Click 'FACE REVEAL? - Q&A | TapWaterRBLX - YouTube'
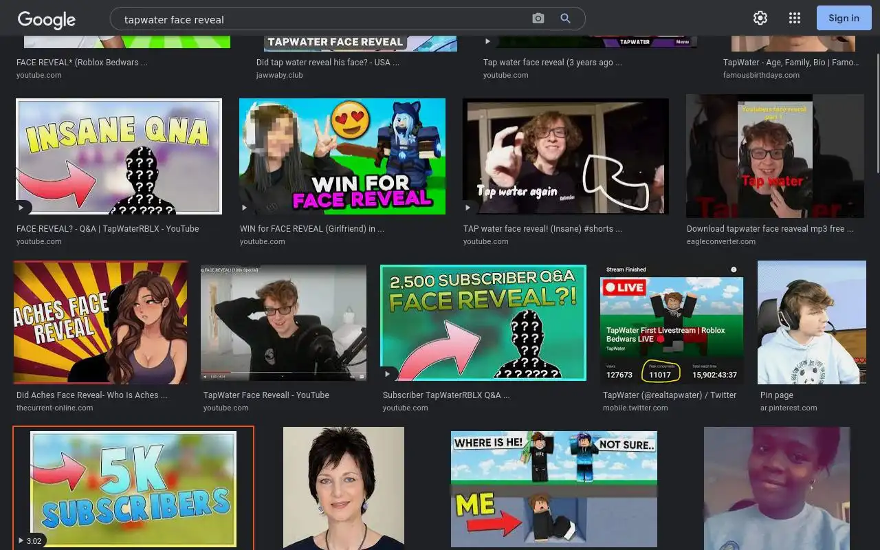The width and height of the screenshot is (880, 550). (108, 229)
